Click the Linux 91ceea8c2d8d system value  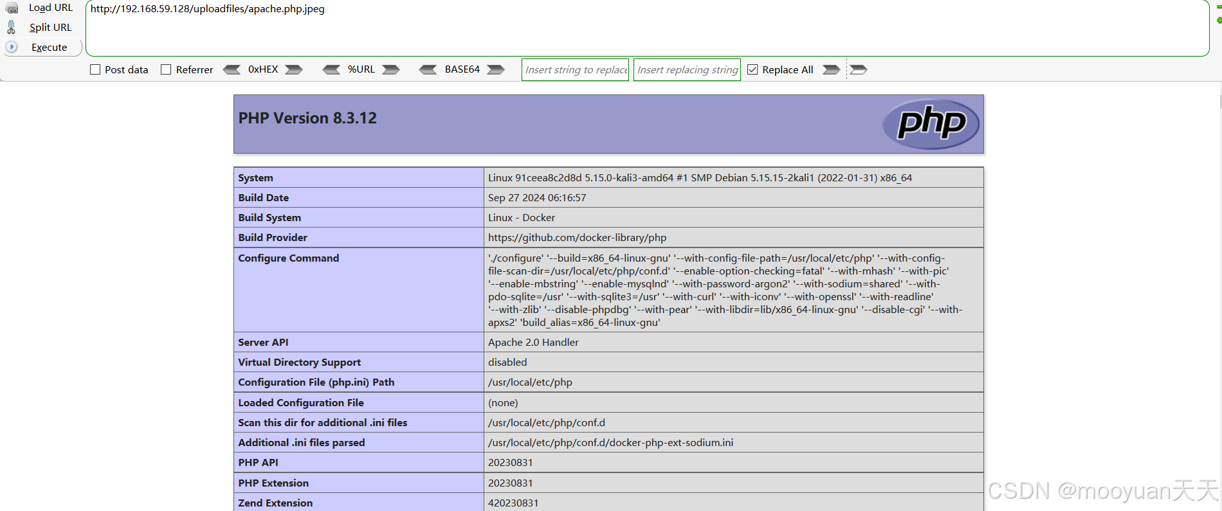tap(700, 178)
